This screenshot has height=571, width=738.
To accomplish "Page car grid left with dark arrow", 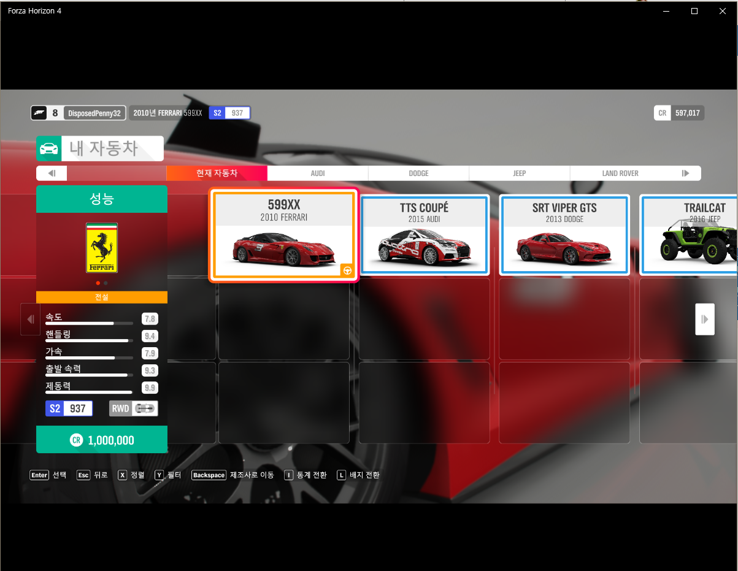I will click(x=30, y=319).
